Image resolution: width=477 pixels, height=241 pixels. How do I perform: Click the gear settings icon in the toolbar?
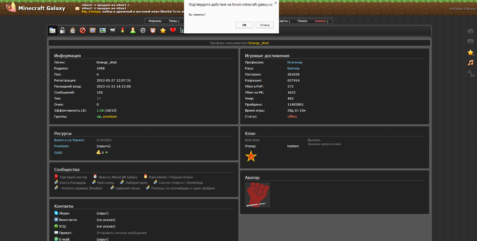pyautogui.click(x=143, y=31)
